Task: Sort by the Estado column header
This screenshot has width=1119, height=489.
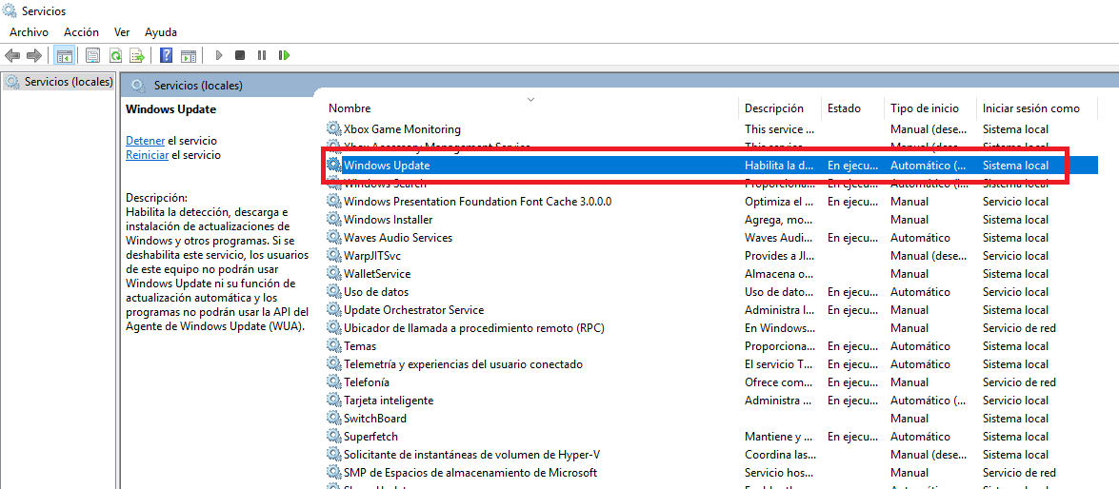Action: tap(844, 108)
